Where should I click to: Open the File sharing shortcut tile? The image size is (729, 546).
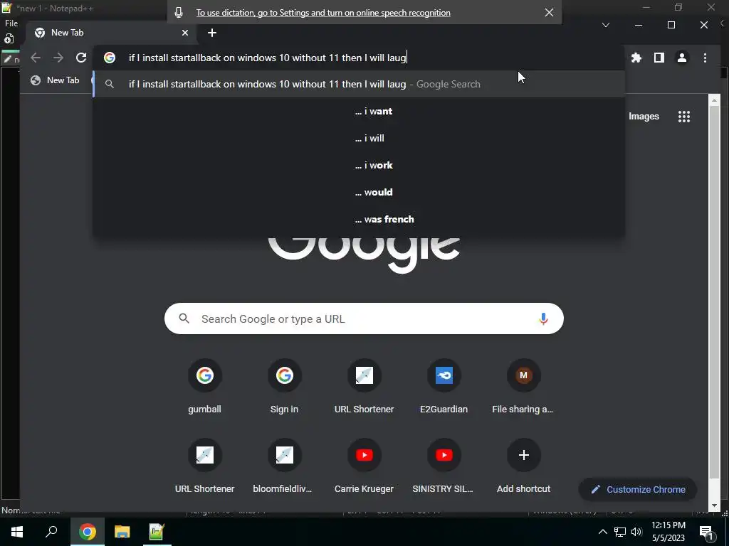523,387
